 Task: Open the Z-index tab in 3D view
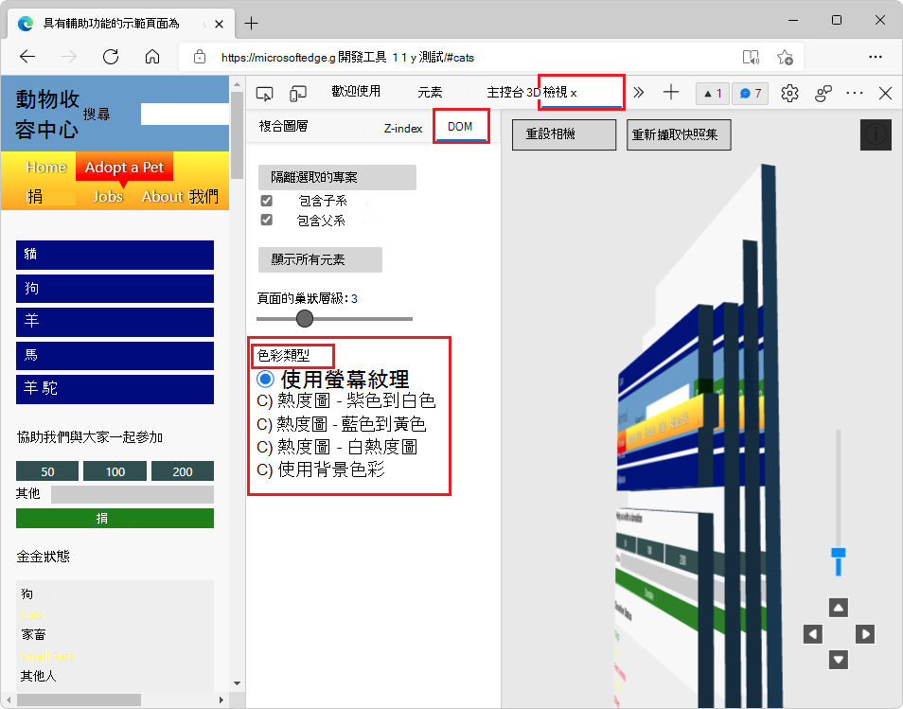coord(402,127)
